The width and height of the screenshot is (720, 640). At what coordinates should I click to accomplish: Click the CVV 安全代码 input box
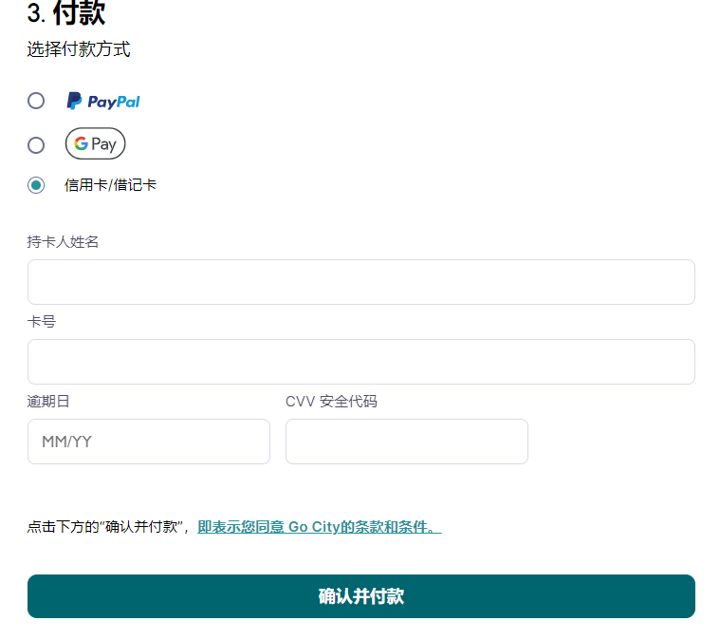coord(406,442)
